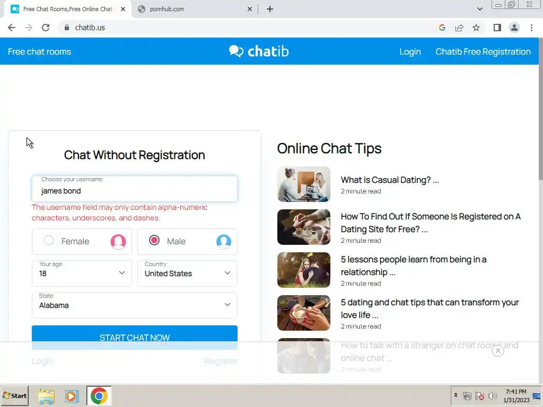Viewport: 543px width, 407px height.
Task: Click the padlock site info icon
Action: coord(67,28)
